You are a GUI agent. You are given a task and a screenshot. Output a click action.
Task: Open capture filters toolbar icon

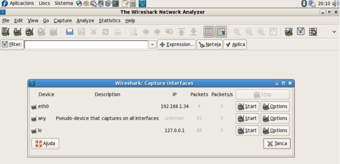pos(289,32)
